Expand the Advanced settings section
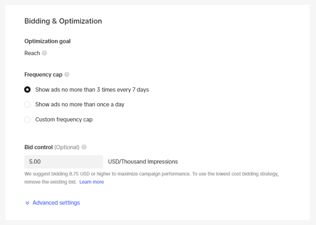The height and width of the screenshot is (225, 316). (56, 203)
